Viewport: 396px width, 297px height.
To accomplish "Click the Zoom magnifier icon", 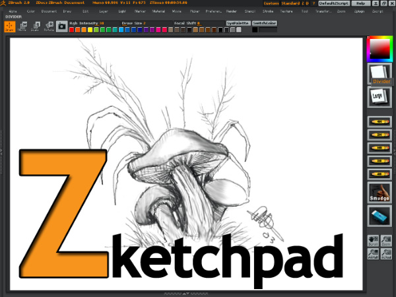I will pos(386,241).
